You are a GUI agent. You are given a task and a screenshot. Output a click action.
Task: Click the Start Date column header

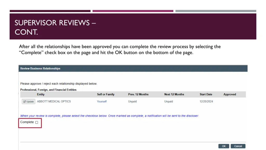pyautogui.click(x=206, y=94)
